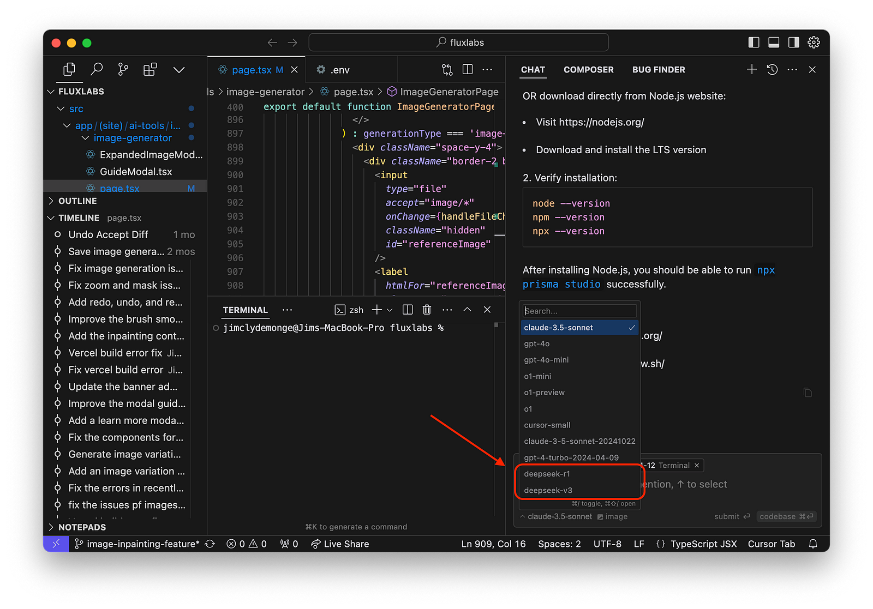This screenshot has width=873, height=609.
Task: Expand the OUTLINE section
Action: (77, 201)
